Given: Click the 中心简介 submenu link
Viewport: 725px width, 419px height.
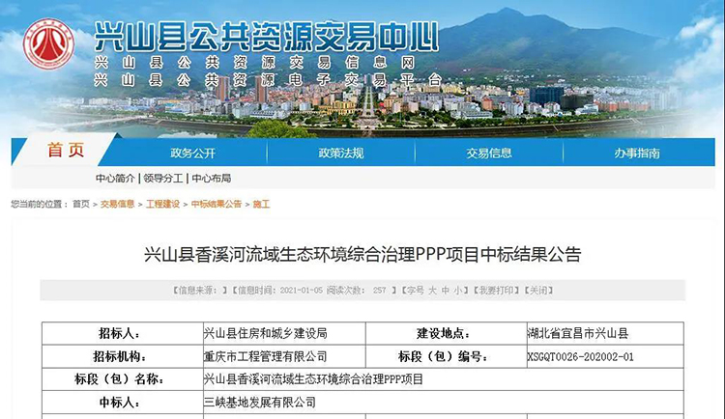Looking at the screenshot, I should pyautogui.click(x=115, y=179).
